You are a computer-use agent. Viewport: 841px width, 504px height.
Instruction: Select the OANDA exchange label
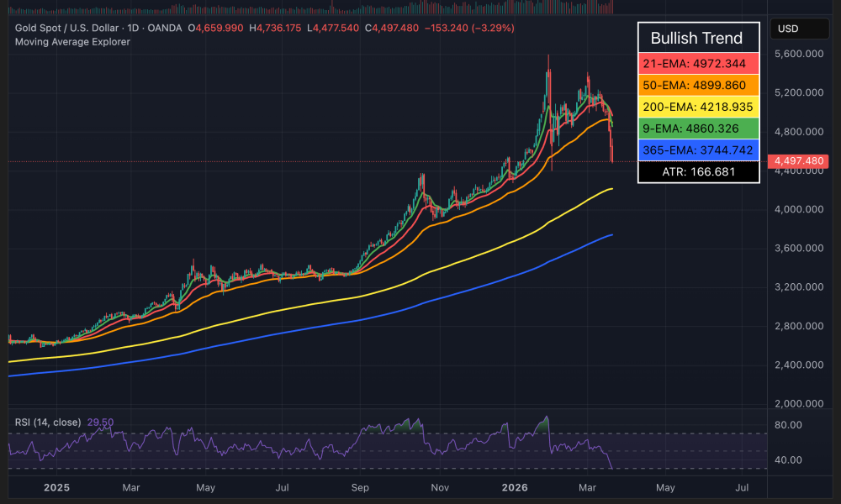[164, 28]
